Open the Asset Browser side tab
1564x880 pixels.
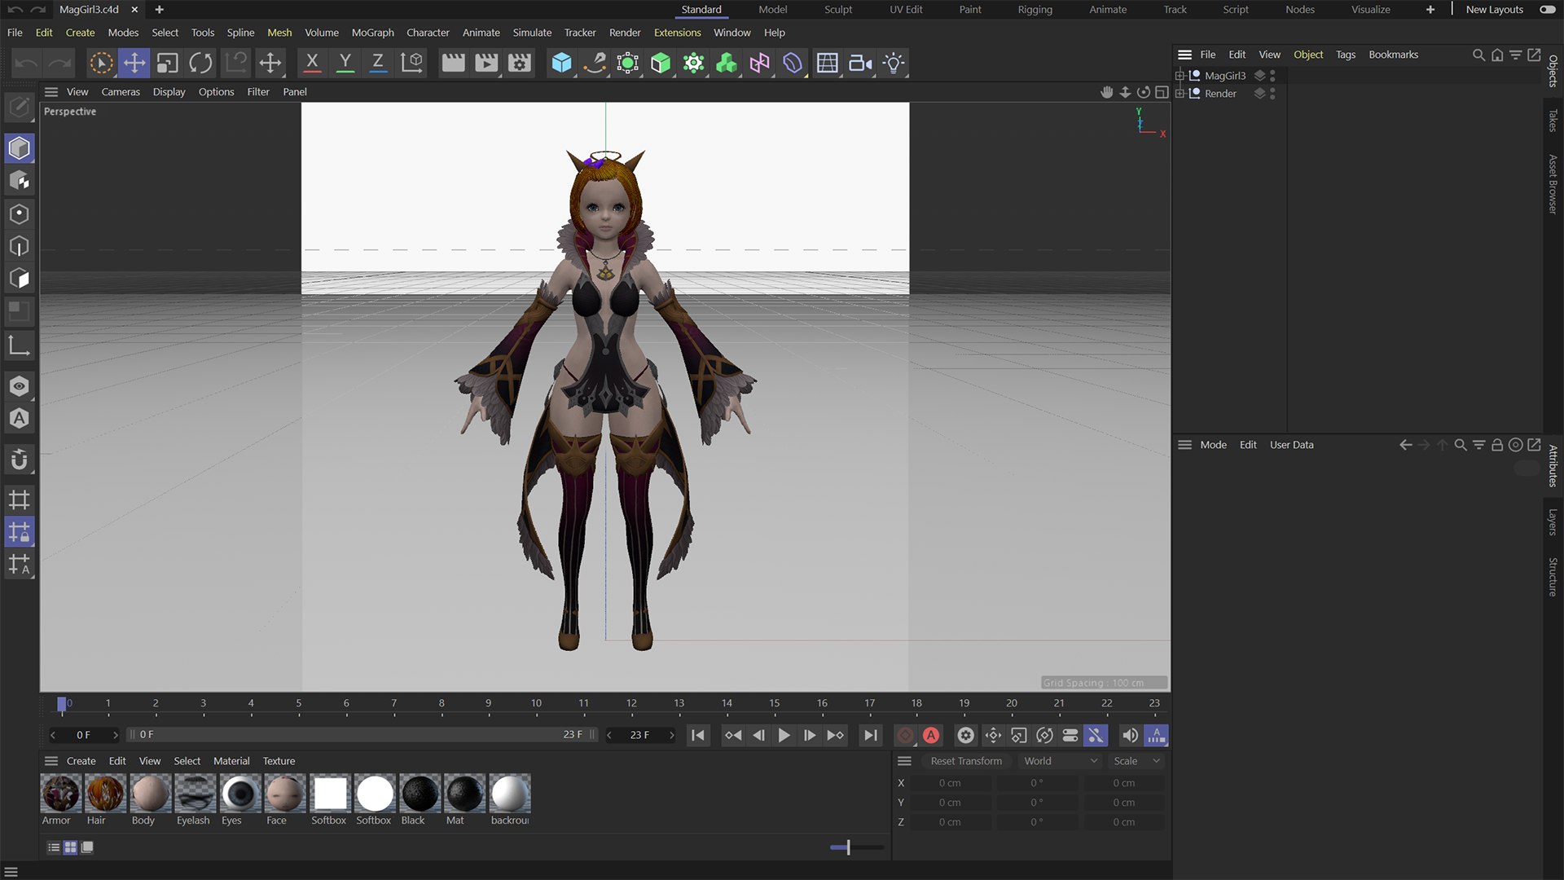pyautogui.click(x=1553, y=184)
